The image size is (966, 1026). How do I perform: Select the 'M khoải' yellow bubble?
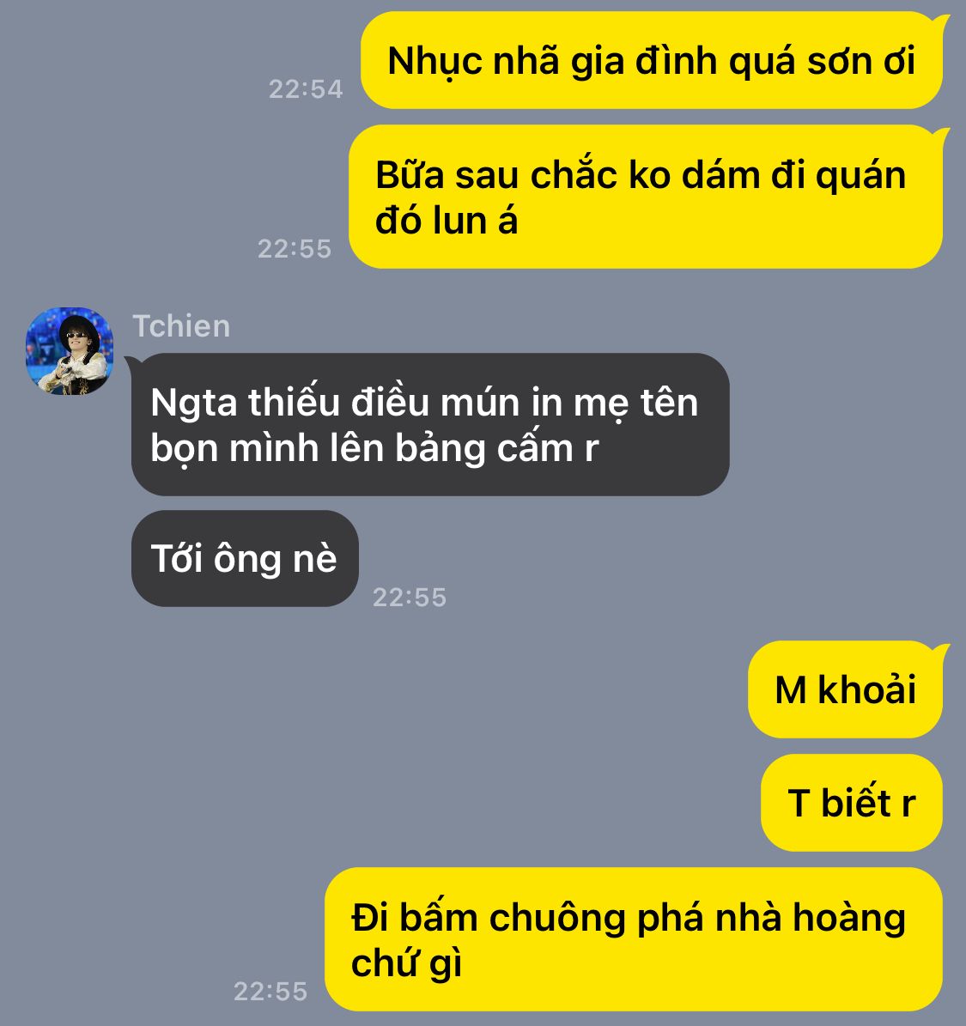coord(846,689)
